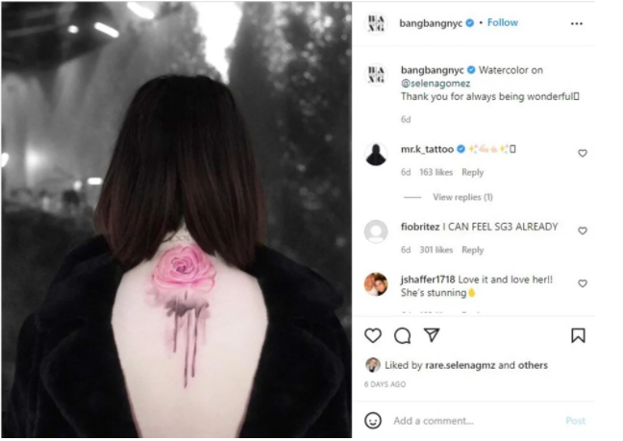Like jshaffer1718's comment

coord(582,283)
